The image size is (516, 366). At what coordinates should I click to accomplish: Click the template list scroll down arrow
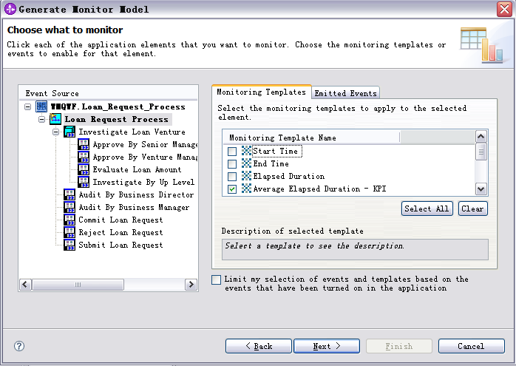tap(481, 189)
